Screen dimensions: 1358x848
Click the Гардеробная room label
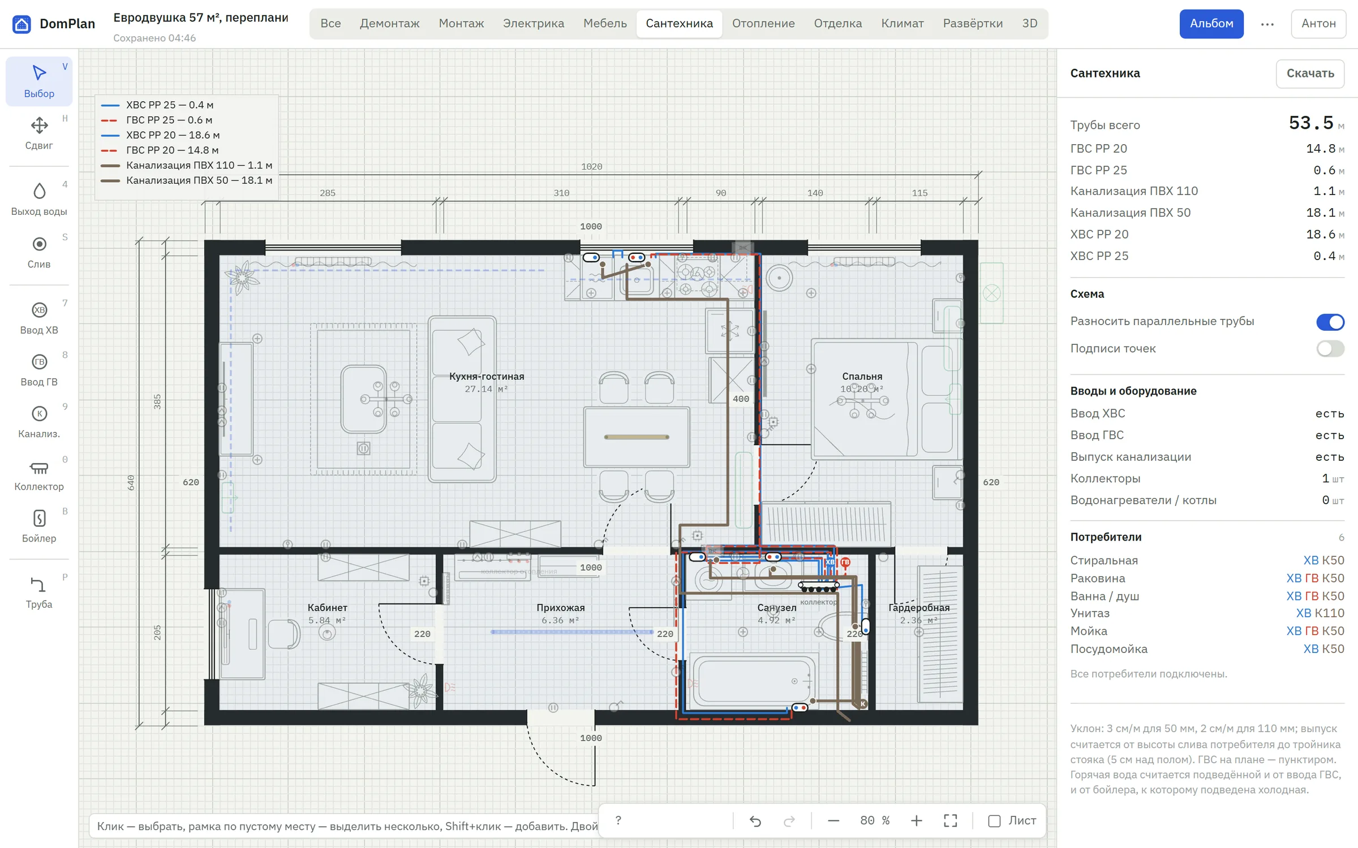click(x=919, y=608)
